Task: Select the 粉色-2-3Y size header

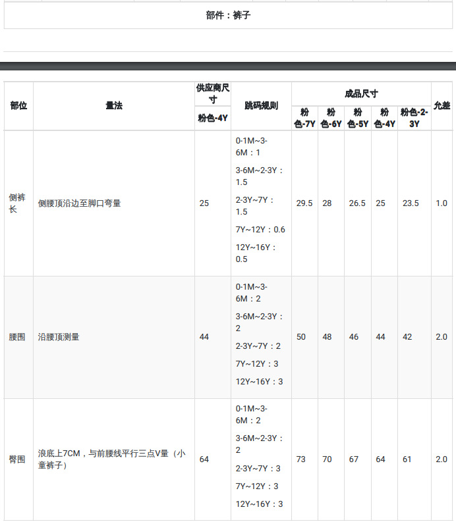Action: (414, 118)
